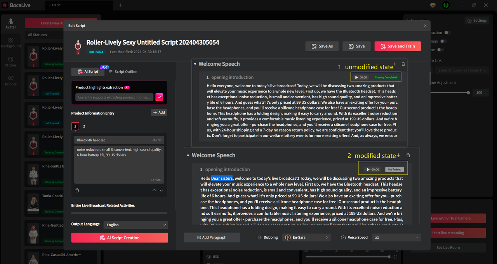Open Settings in the background panel

click(x=477, y=21)
